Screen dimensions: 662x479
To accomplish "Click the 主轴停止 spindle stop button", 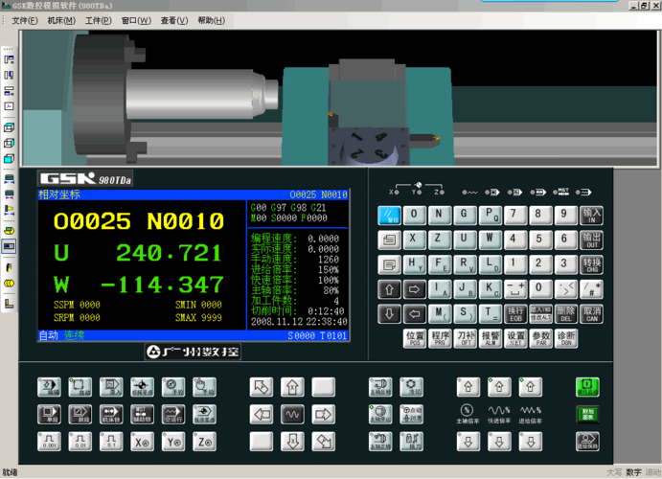I will pos(380,415).
